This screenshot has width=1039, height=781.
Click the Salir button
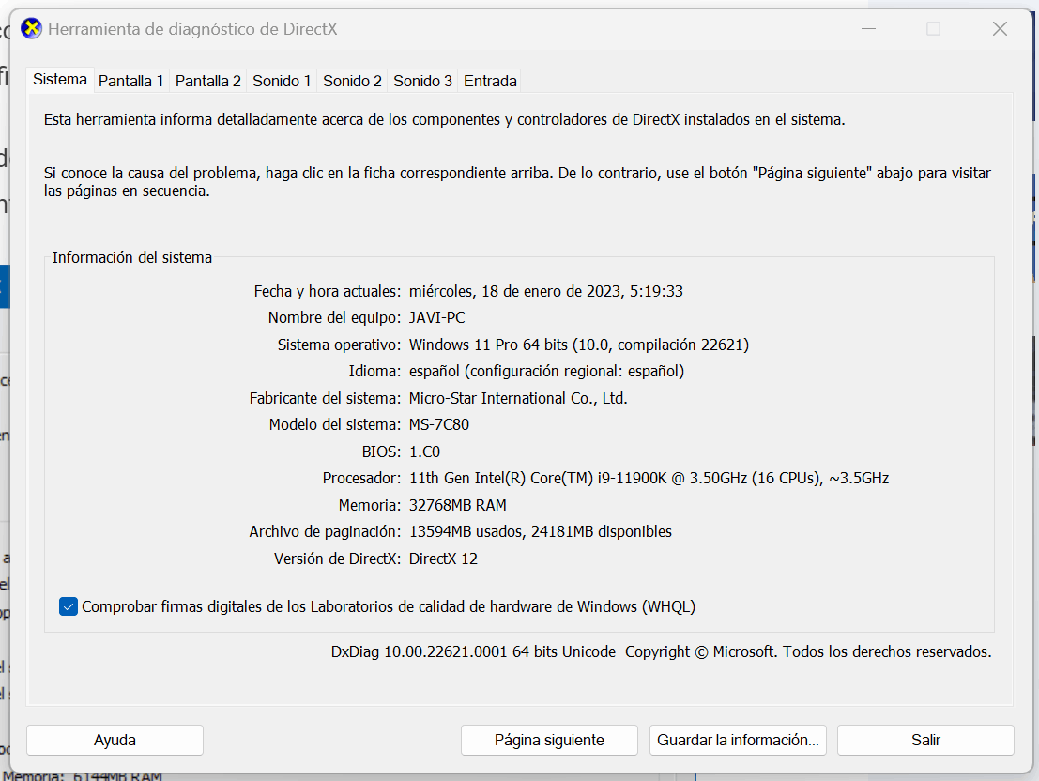click(x=925, y=740)
